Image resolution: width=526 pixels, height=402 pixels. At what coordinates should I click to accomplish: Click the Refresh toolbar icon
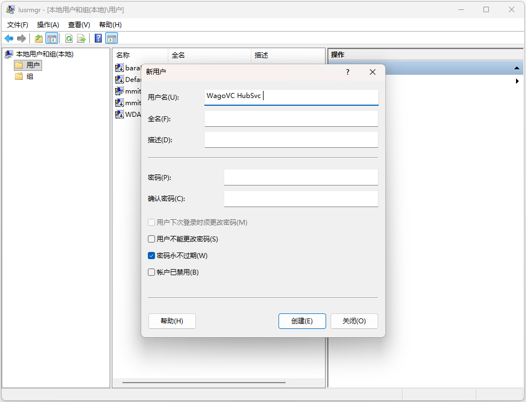pyautogui.click(x=69, y=38)
